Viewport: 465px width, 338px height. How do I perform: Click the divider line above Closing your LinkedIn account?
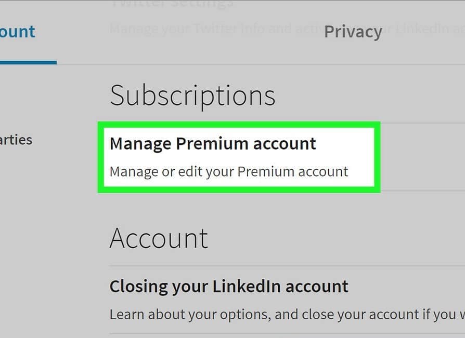tap(286, 266)
